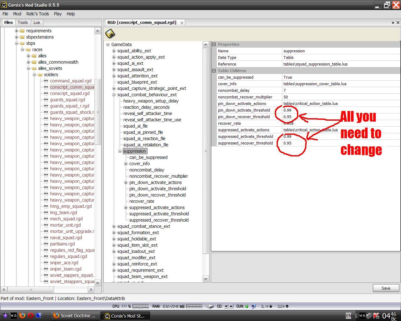Expand pin_down_activate_actions node
The image size is (401, 321).
click(x=126, y=182)
